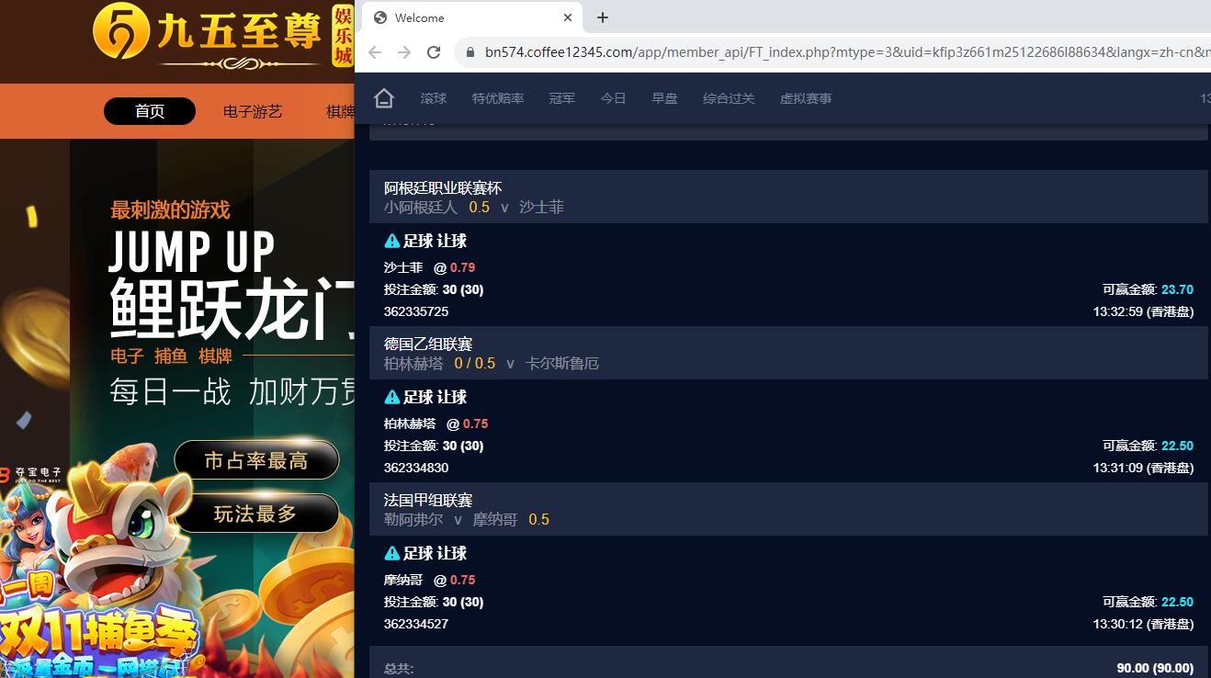This screenshot has width=1211, height=678.
Task: Select the Welcome tab
Action: point(471,17)
